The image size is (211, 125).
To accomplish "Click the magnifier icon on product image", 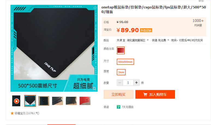I will coord(94,89).
